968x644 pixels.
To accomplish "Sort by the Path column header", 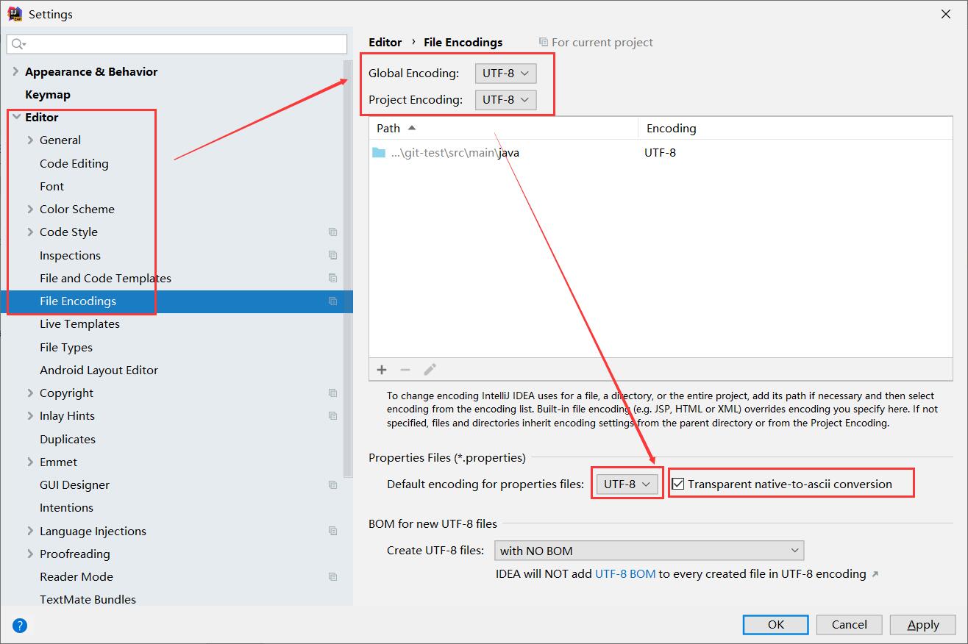I will tap(503, 128).
